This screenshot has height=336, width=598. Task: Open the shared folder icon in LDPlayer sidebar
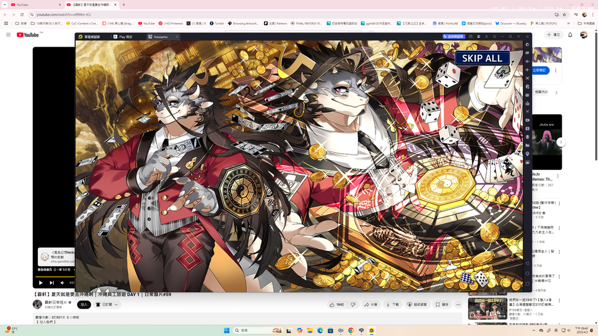pyautogui.click(x=527, y=145)
